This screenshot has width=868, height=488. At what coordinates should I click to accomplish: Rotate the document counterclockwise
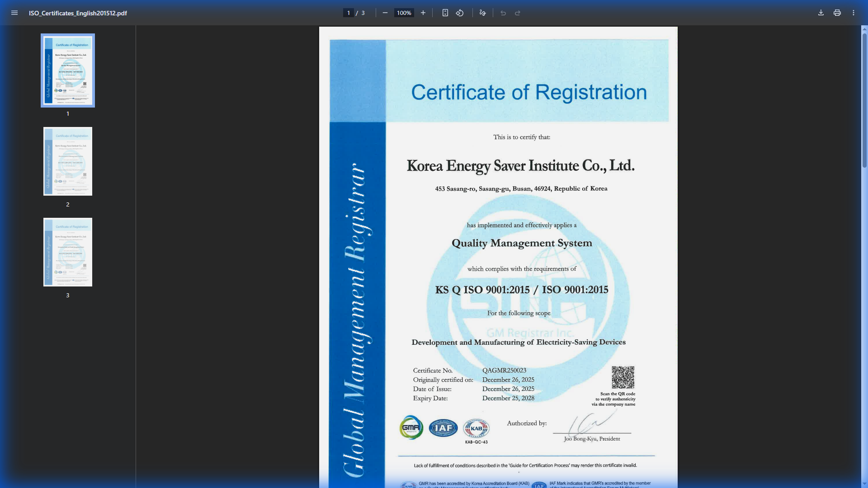(460, 13)
